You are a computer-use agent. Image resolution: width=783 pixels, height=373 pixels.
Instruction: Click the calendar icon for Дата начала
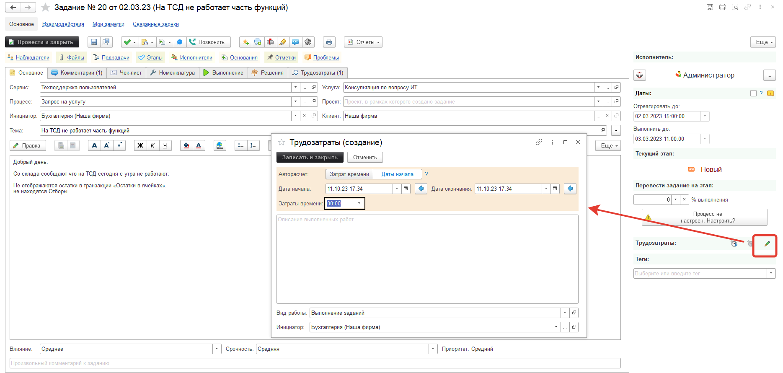tap(406, 189)
